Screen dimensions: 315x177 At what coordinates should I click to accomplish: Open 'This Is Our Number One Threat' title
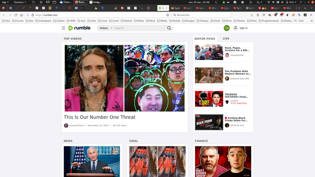click(x=99, y=117)
